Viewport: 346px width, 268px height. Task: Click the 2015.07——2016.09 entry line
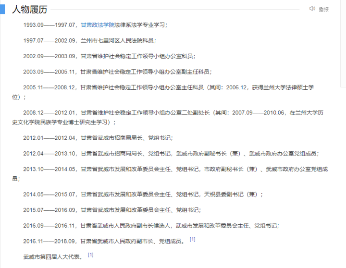(112, 210)
